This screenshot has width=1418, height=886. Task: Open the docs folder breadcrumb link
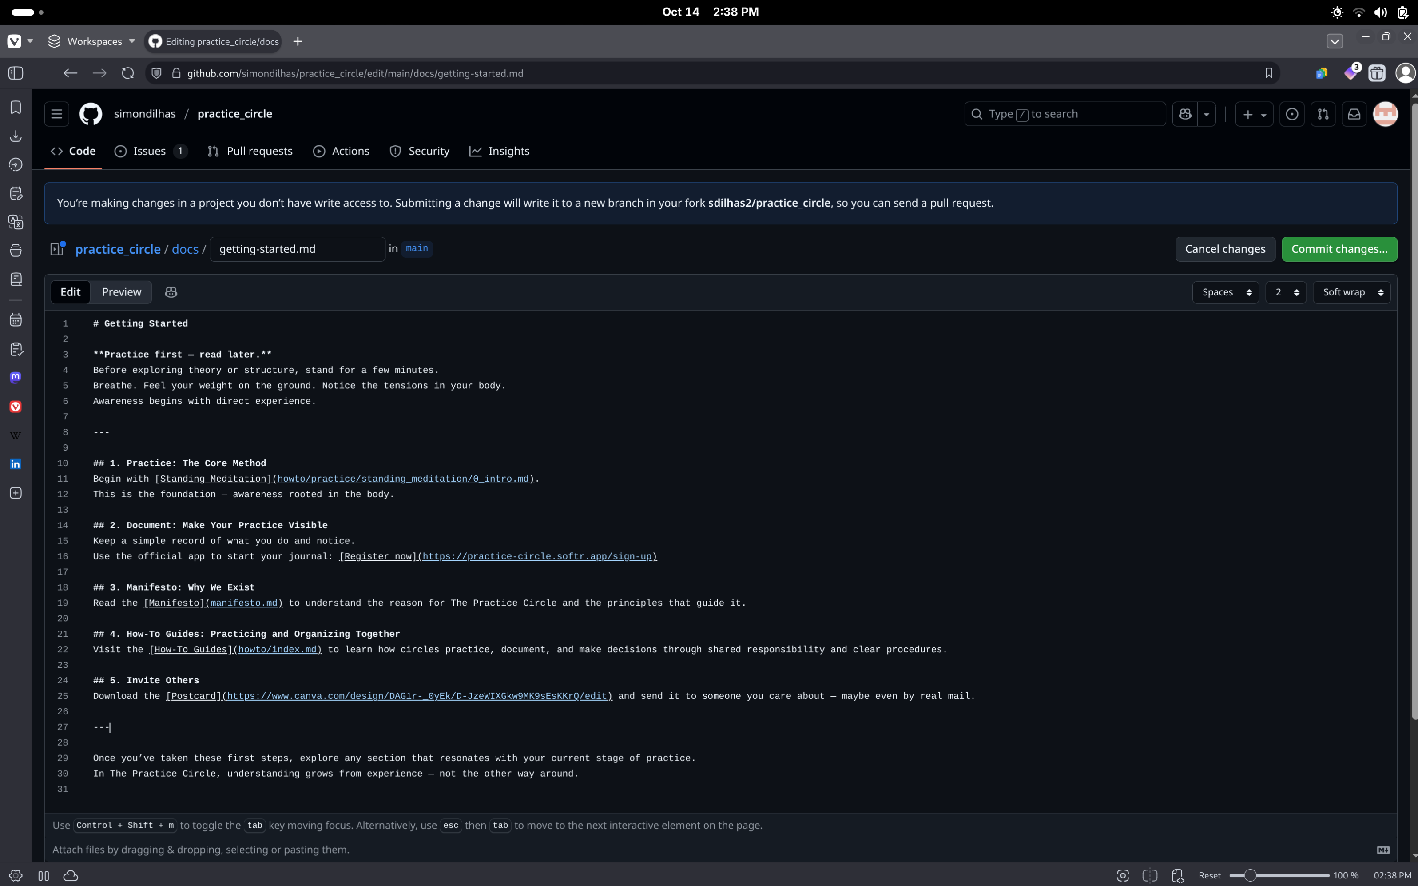pos(185,249)
